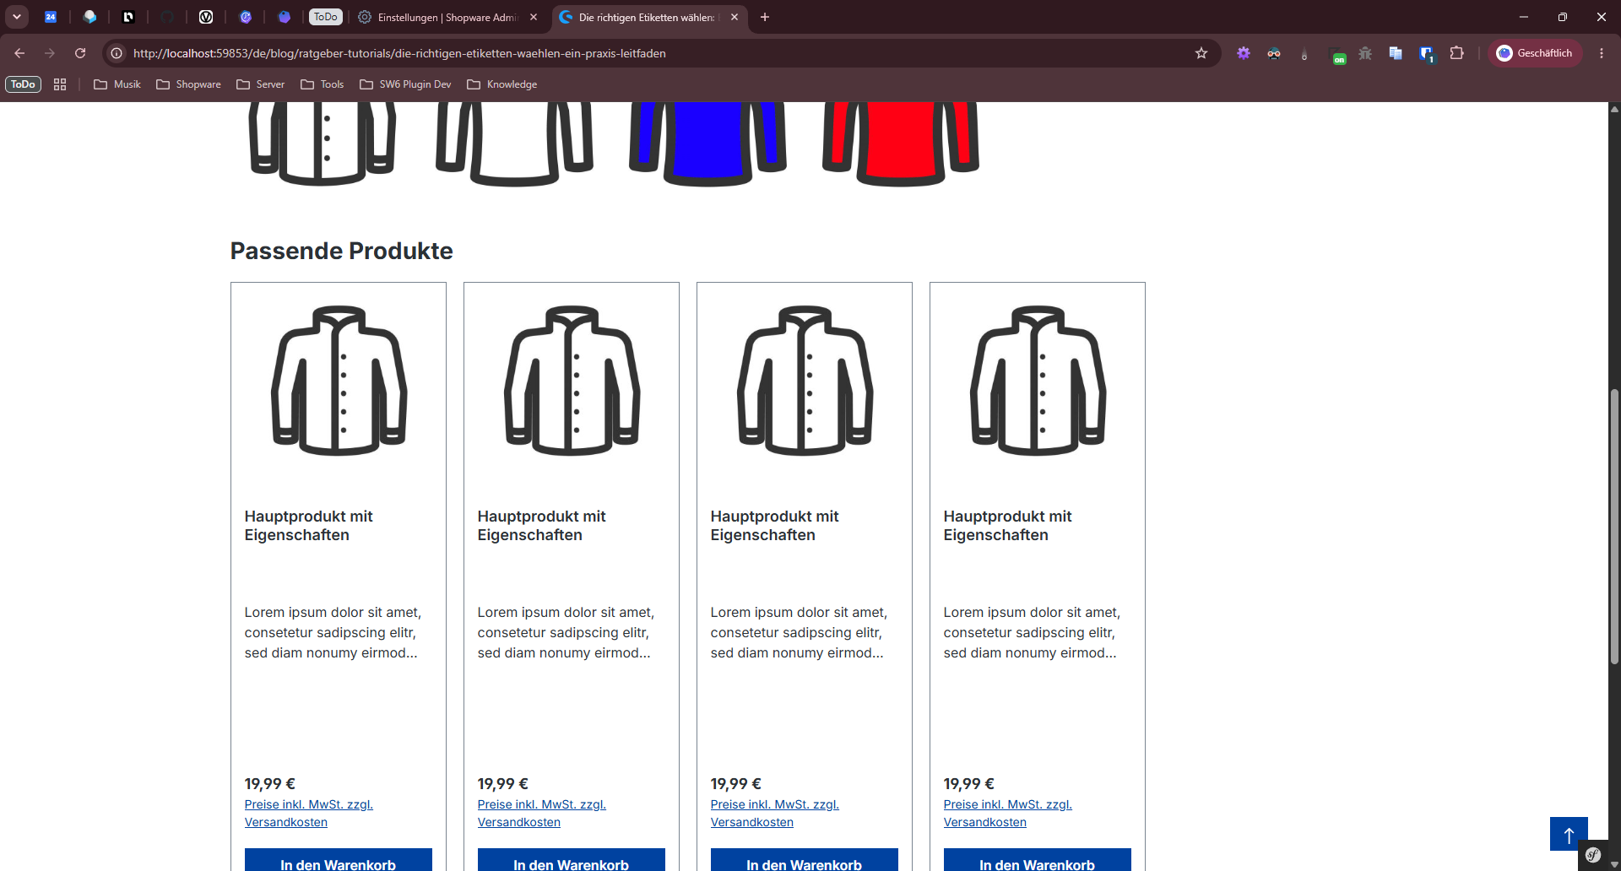
Task: Switch to pinned tab with gem-shaped icon
Action: click(89, 17)
